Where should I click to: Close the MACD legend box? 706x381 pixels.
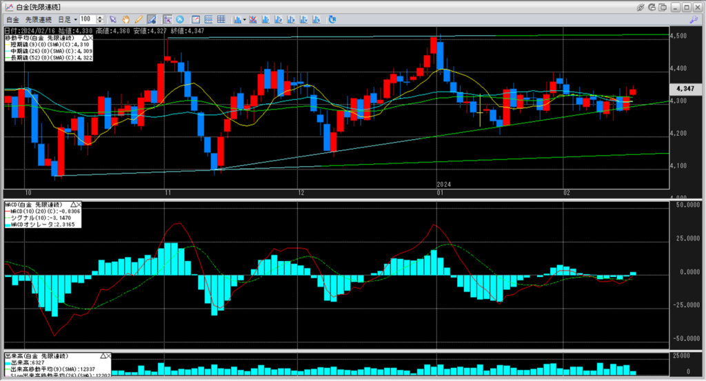pyautogui.click(x=78, y=205)
